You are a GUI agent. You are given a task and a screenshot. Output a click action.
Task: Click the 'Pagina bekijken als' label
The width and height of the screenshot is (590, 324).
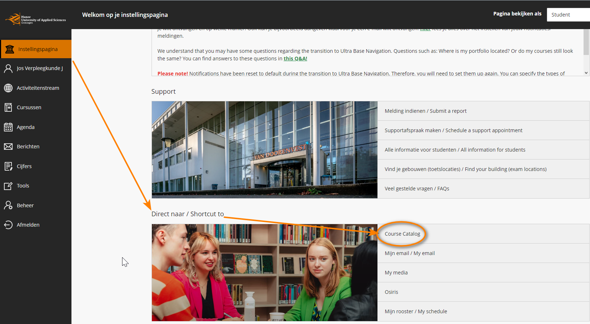click(517, 14)
